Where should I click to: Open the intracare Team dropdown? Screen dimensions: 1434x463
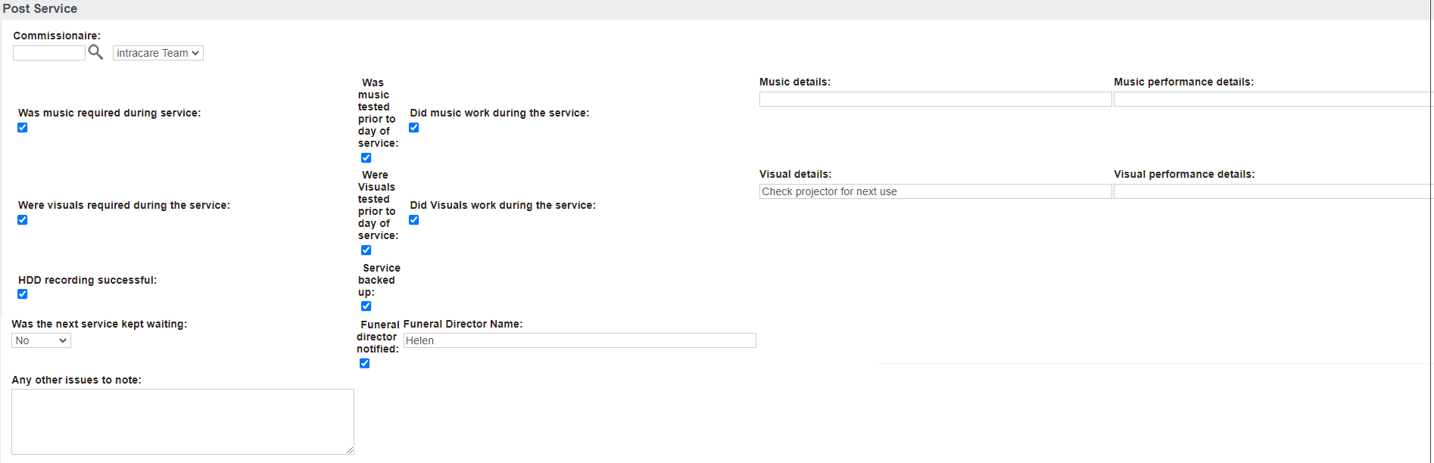click(158, 53)
